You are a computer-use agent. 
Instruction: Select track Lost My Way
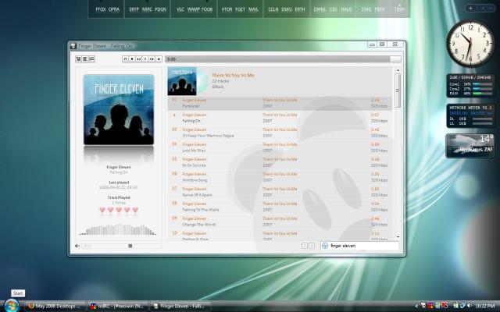pos(280,147)
